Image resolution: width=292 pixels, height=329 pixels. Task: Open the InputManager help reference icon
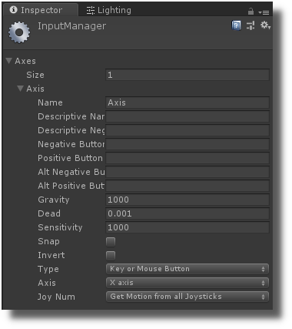pos(236,25)
